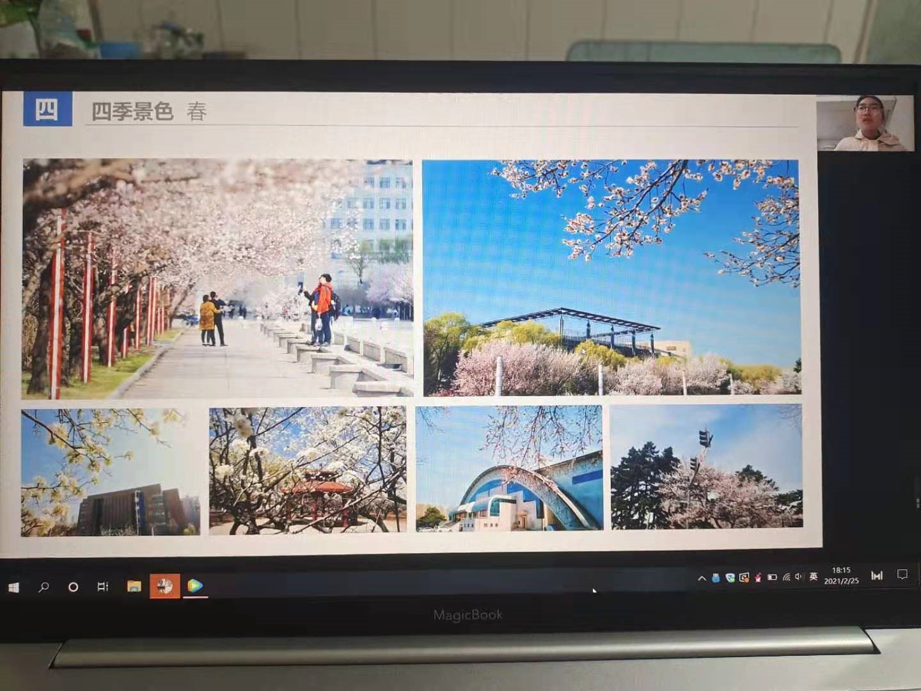Image resolution: width=921 pixels, height=691 pixels.
Task: Click the blue USB device tray icon
Action: (716, 578)
